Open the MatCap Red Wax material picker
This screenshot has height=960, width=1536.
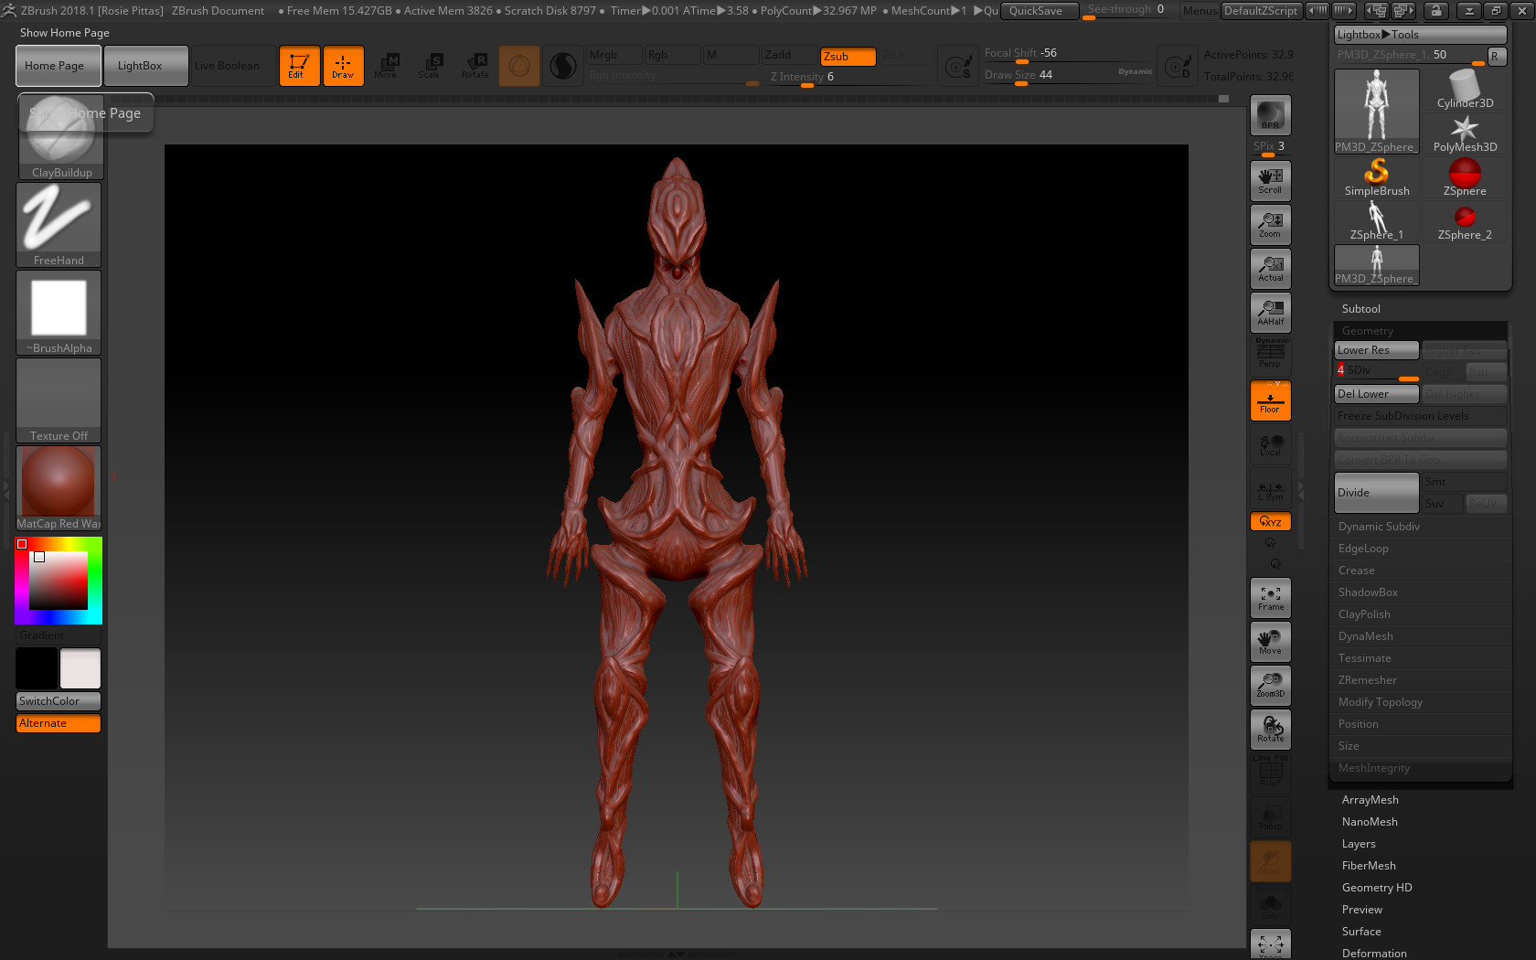click(59, 488)
